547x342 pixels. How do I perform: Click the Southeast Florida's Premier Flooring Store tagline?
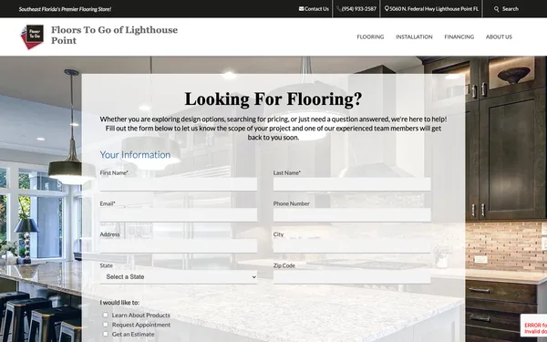point(65,9)
